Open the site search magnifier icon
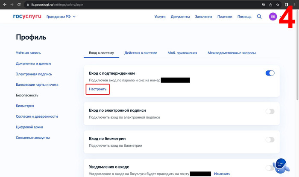Image resolution: width=299 pixels, height=177 pixels. [259, 17]
